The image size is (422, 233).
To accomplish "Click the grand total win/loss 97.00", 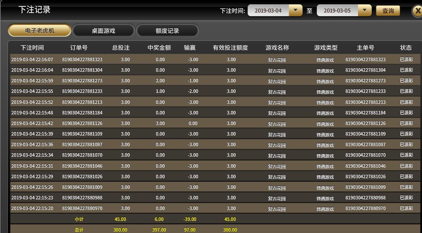I will coord(190,230).
